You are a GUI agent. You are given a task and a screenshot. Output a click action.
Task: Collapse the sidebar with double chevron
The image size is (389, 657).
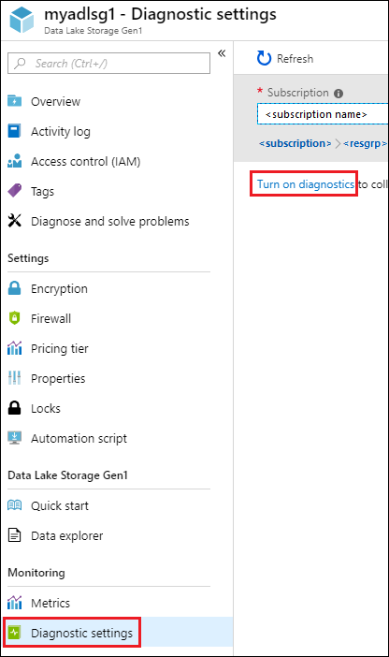click(222, 53)
